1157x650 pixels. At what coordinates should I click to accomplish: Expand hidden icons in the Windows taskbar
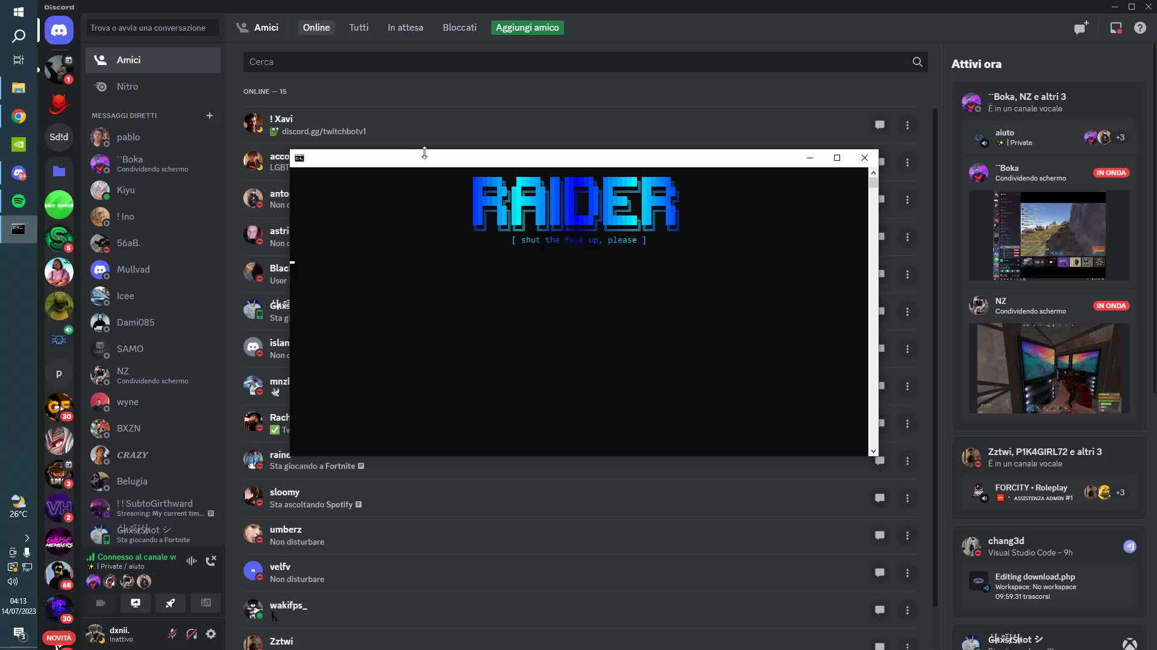click(x=27, y=536)
